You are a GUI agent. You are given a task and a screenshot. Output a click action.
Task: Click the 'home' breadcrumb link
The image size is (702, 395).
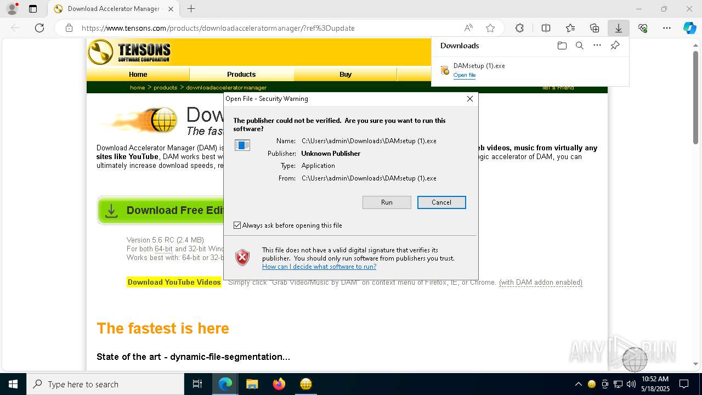coord(137,88)
